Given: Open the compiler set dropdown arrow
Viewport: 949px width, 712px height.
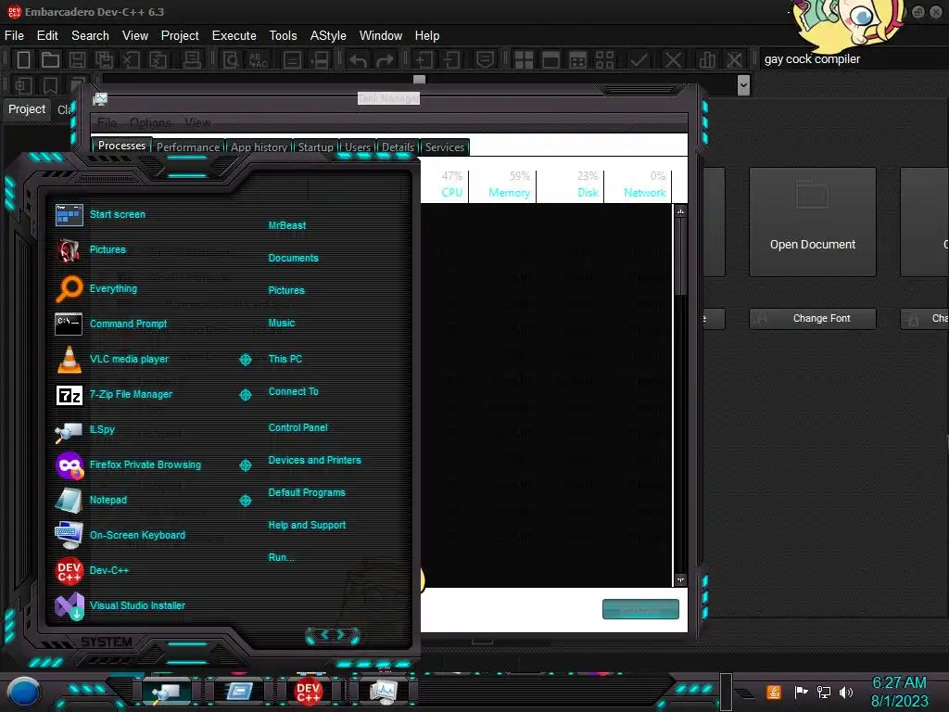Looking at the screenshot, I should click(744, 85).
